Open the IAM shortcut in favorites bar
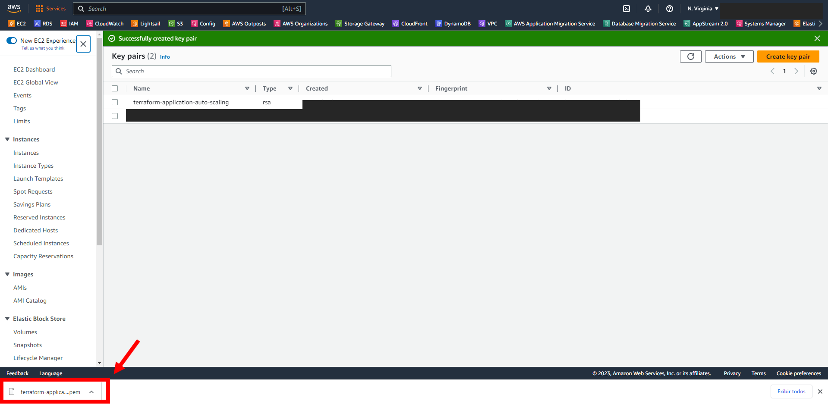The width and height of the screenshot is (828, 404). [x=69, y=24]
